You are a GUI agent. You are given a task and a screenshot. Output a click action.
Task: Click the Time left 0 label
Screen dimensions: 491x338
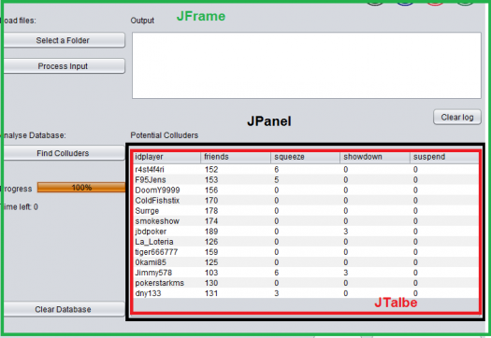pyautogui.click(x=20, y=206)
